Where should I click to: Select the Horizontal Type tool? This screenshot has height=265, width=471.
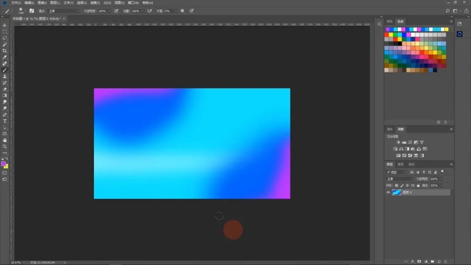tap(4, 121)
